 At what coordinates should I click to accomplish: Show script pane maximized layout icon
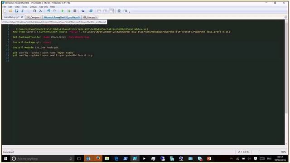pyautogui.click(x=111, y=11)
